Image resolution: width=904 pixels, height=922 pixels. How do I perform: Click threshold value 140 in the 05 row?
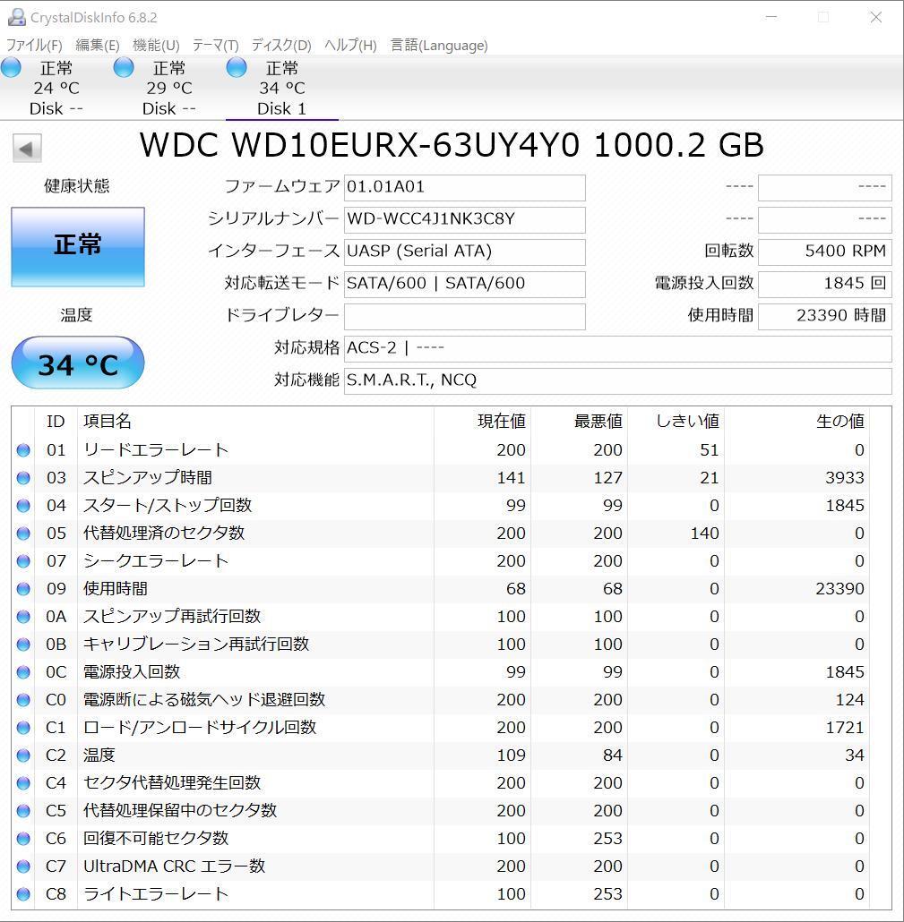(704, 534)
